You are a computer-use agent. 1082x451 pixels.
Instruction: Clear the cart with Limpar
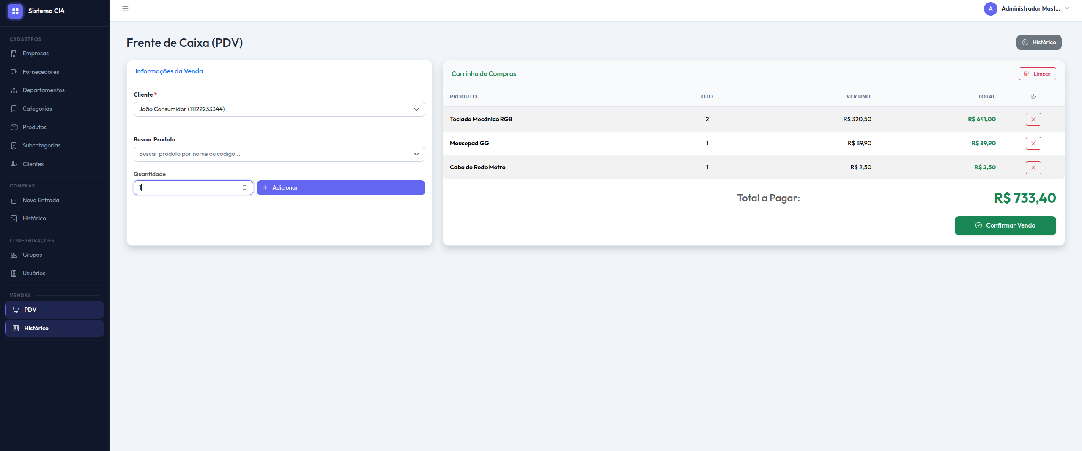pyautogui.click(x=1037, y=74)
